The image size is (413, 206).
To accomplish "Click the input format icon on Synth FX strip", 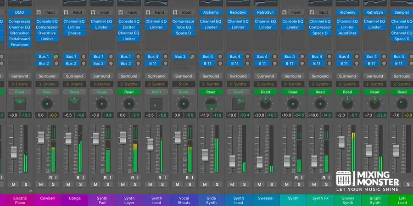I will (x=312, y=12).
